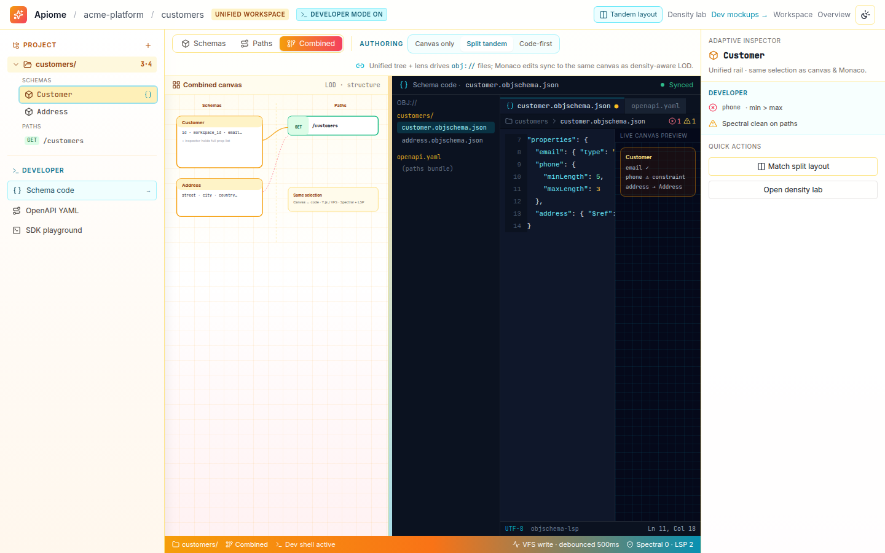Choose Split tandem authoring mode
885x553 pixels.
pos(487,44)
